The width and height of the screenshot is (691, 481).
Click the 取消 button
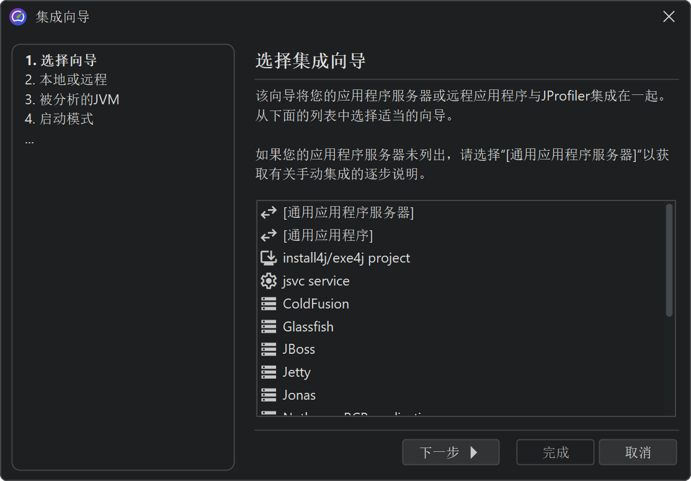tap(638, 452)
